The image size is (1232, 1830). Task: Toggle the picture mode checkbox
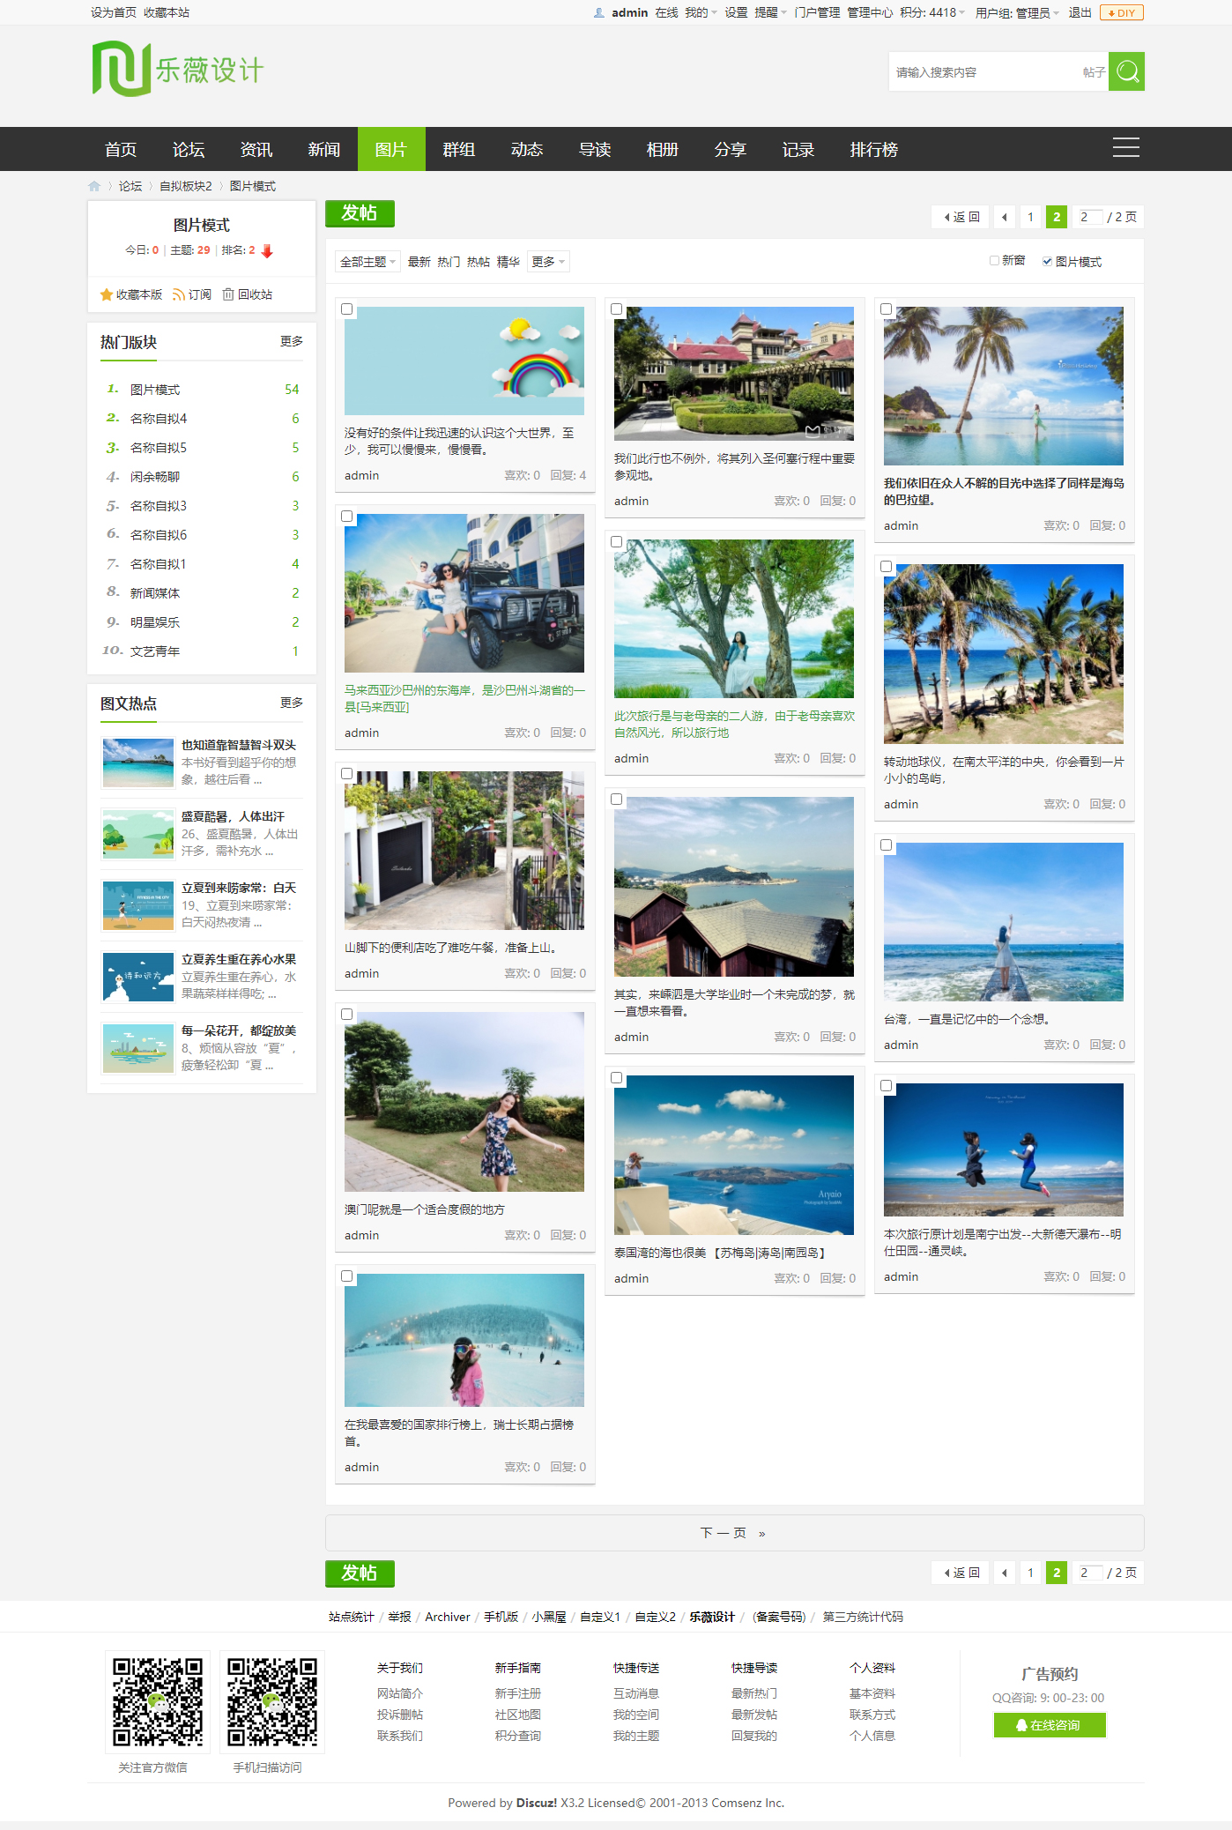coord(1047,262)
